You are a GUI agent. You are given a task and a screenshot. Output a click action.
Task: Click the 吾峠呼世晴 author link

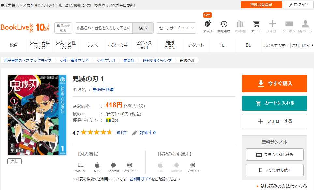103,89
